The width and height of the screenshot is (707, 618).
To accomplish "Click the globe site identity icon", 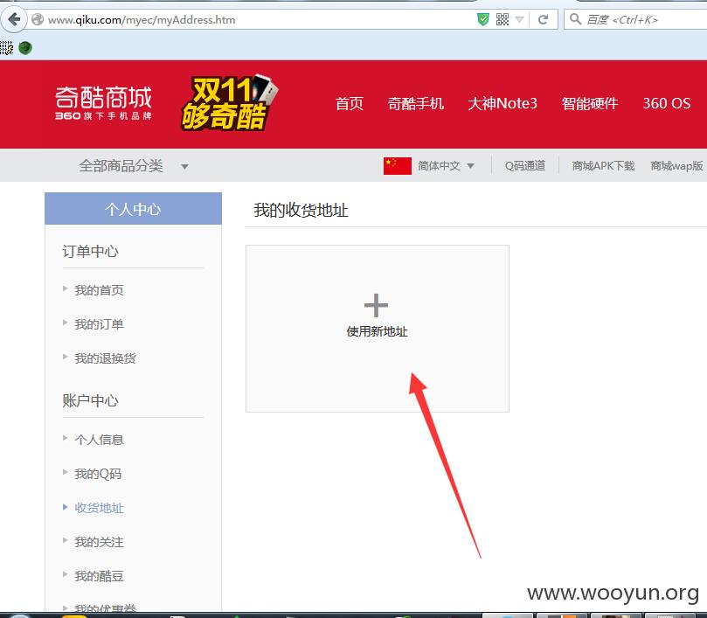I will tap(38, 19).
